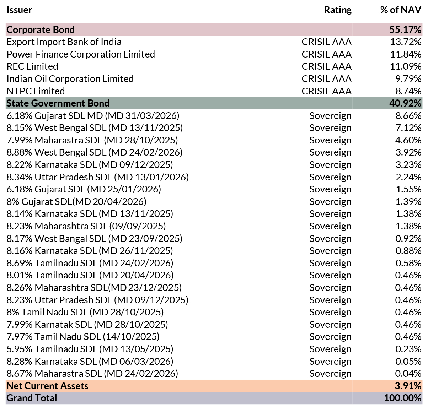Click the 0.58% NAV value
The width and height of the screenshot is (428, 407).
click(408, 263)
